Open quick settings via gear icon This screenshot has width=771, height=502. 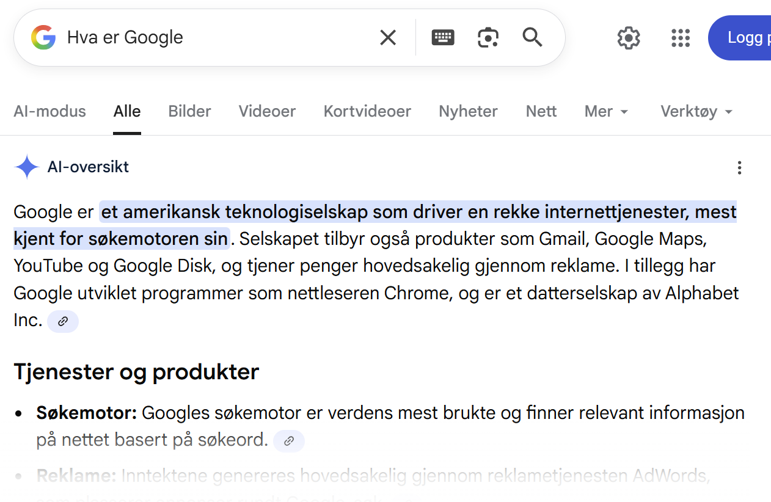pos(628,37)
